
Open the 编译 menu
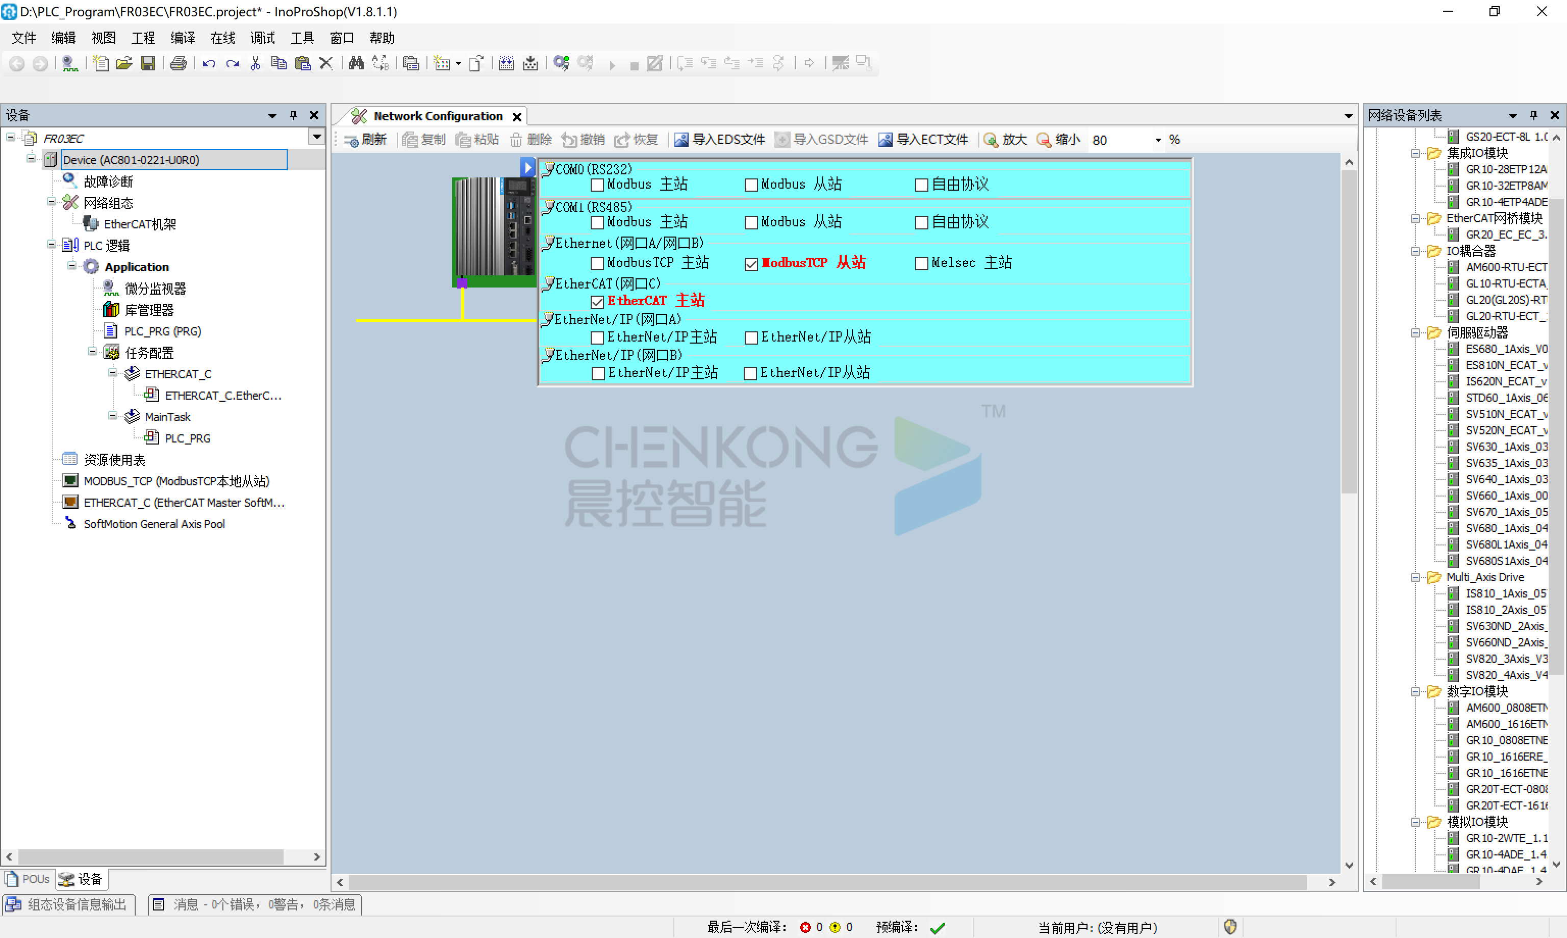click(x=183, y=38)
